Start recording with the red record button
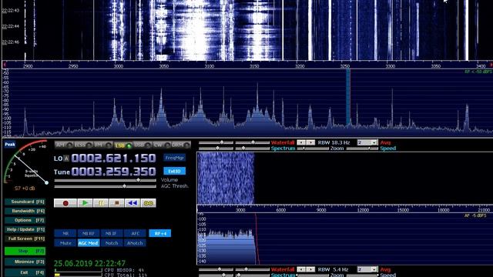Image resolution: width=493 pixels, height=277 pixels. [65, 203]
